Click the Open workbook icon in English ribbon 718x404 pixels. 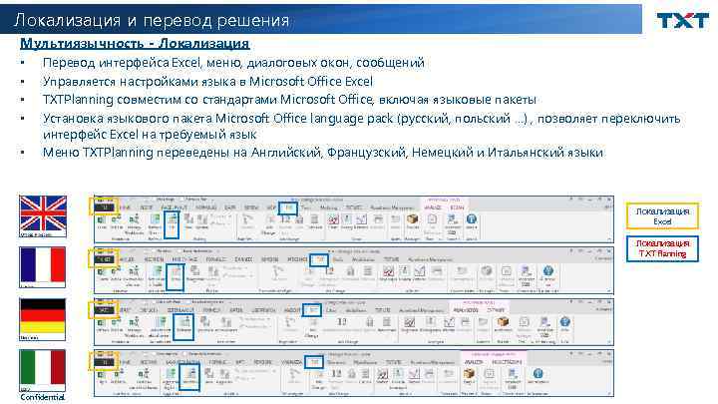[x=102, y=221]
